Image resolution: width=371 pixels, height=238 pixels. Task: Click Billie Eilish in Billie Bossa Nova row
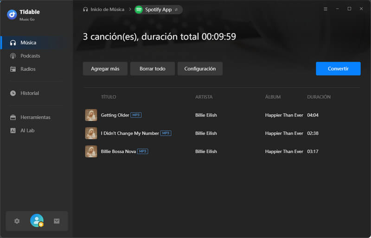(206, 151)
